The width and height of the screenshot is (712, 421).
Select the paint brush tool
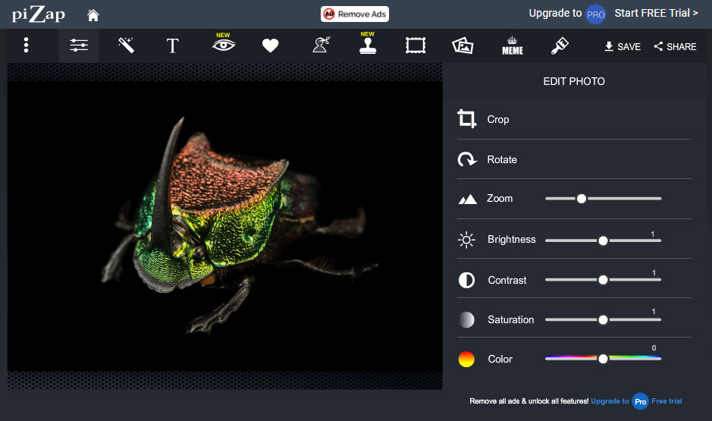[x=560, y=46]
